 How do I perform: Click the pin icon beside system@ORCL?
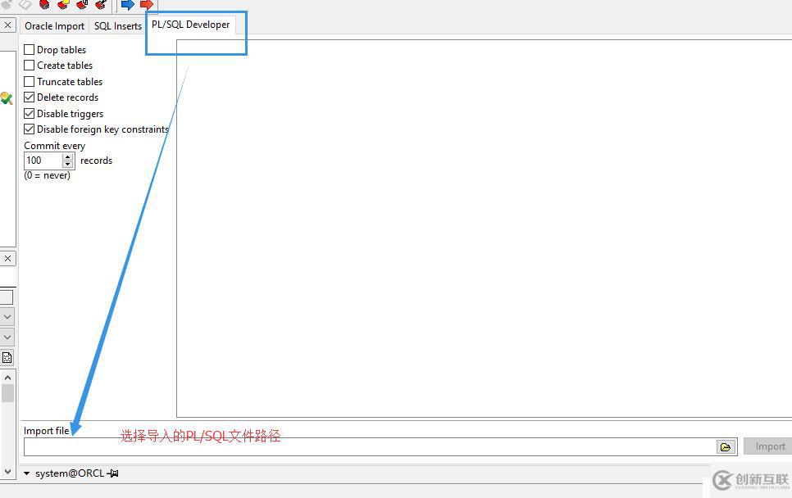tap(112, 473)
